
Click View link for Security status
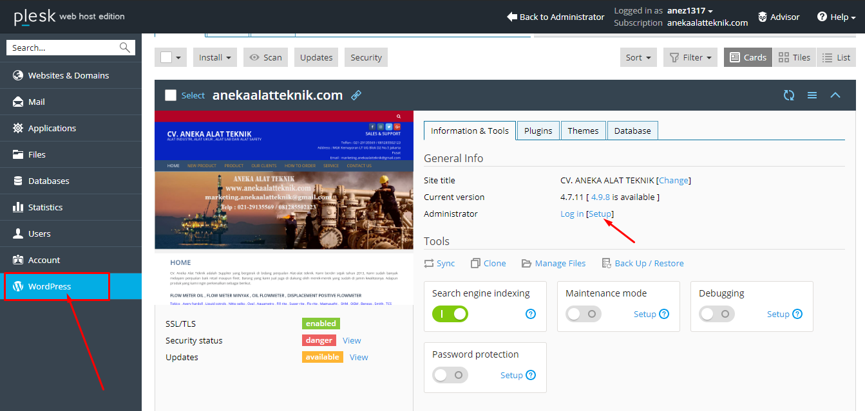(x=352, y=340)
